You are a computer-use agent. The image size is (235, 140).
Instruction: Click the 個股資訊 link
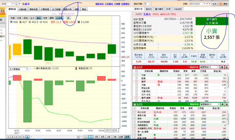[100, 4]
